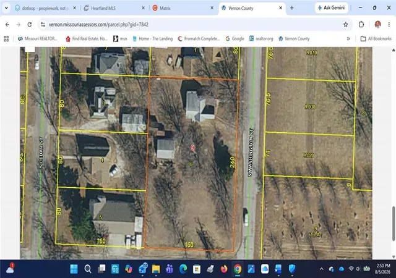Viewport: 396px width, 278px height.
Task: Close the Matrix tab
Action: point(212,8)
